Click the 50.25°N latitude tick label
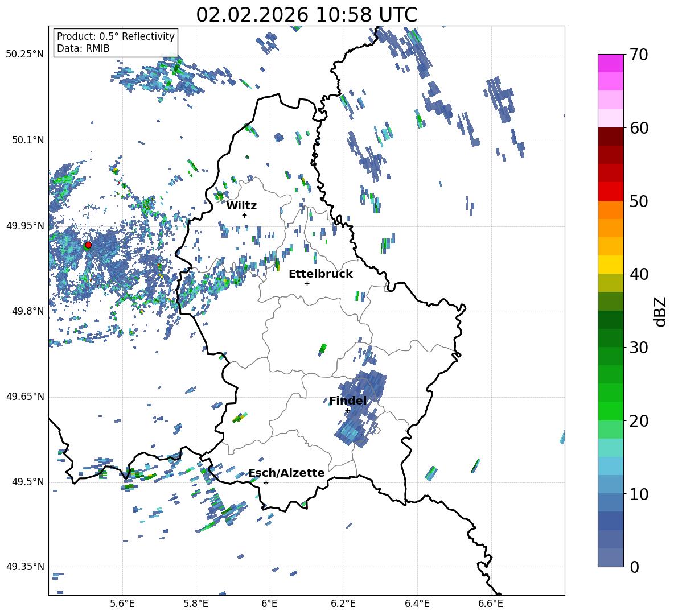The height and width of the screenshot is (615, 674). pyautogui.click(x=24, y=55)
